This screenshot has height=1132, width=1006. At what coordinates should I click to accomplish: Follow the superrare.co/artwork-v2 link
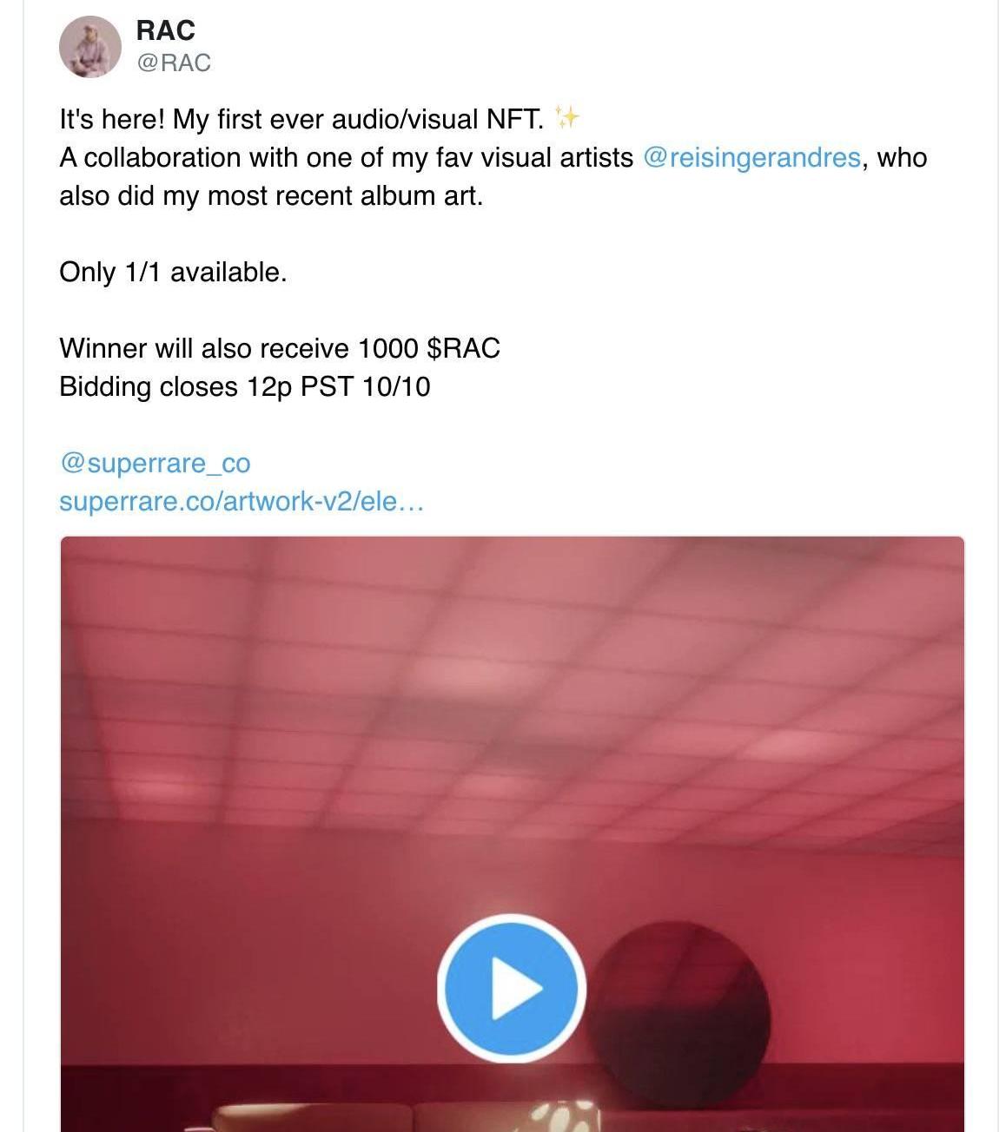[x=242, y=501]
